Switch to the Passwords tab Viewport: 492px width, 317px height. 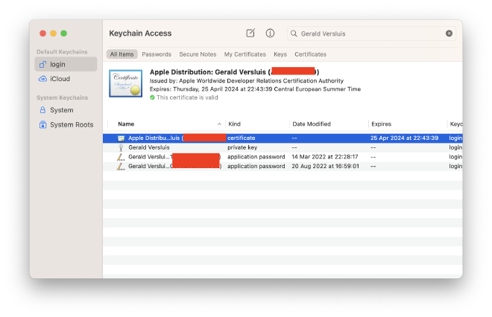pyautogui.click(x=157, y=54)
